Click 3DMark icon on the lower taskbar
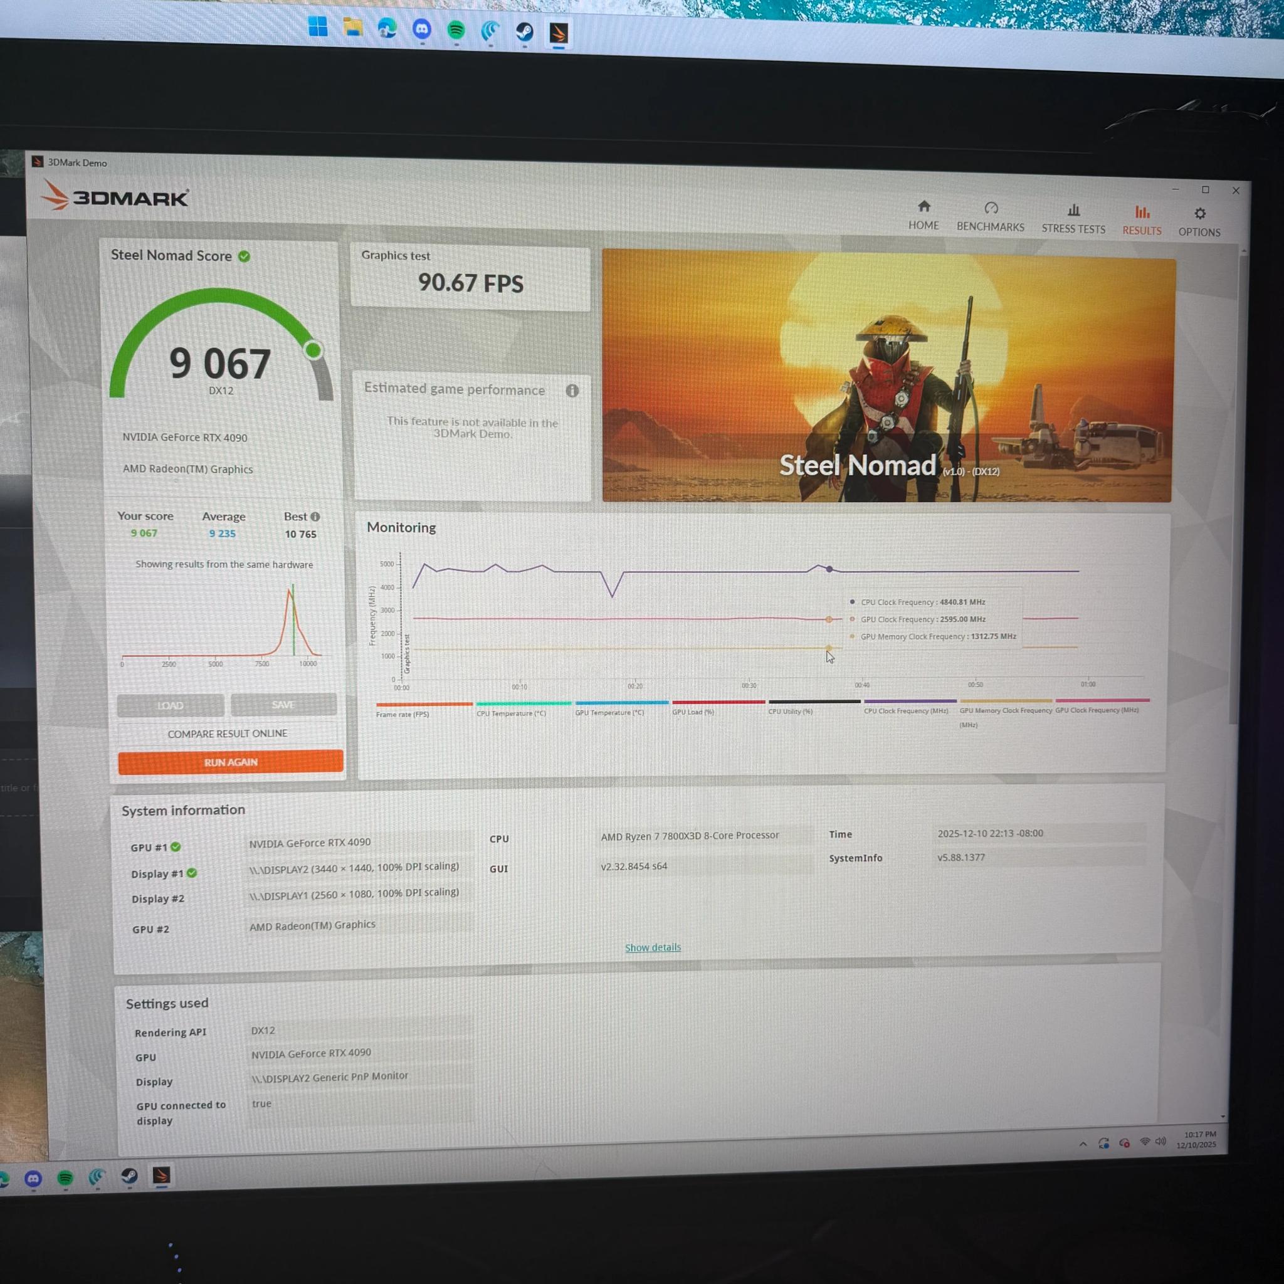The height and width of the screenshot is (1284, 1284). pyautogui.click(x=161, y=1176)
